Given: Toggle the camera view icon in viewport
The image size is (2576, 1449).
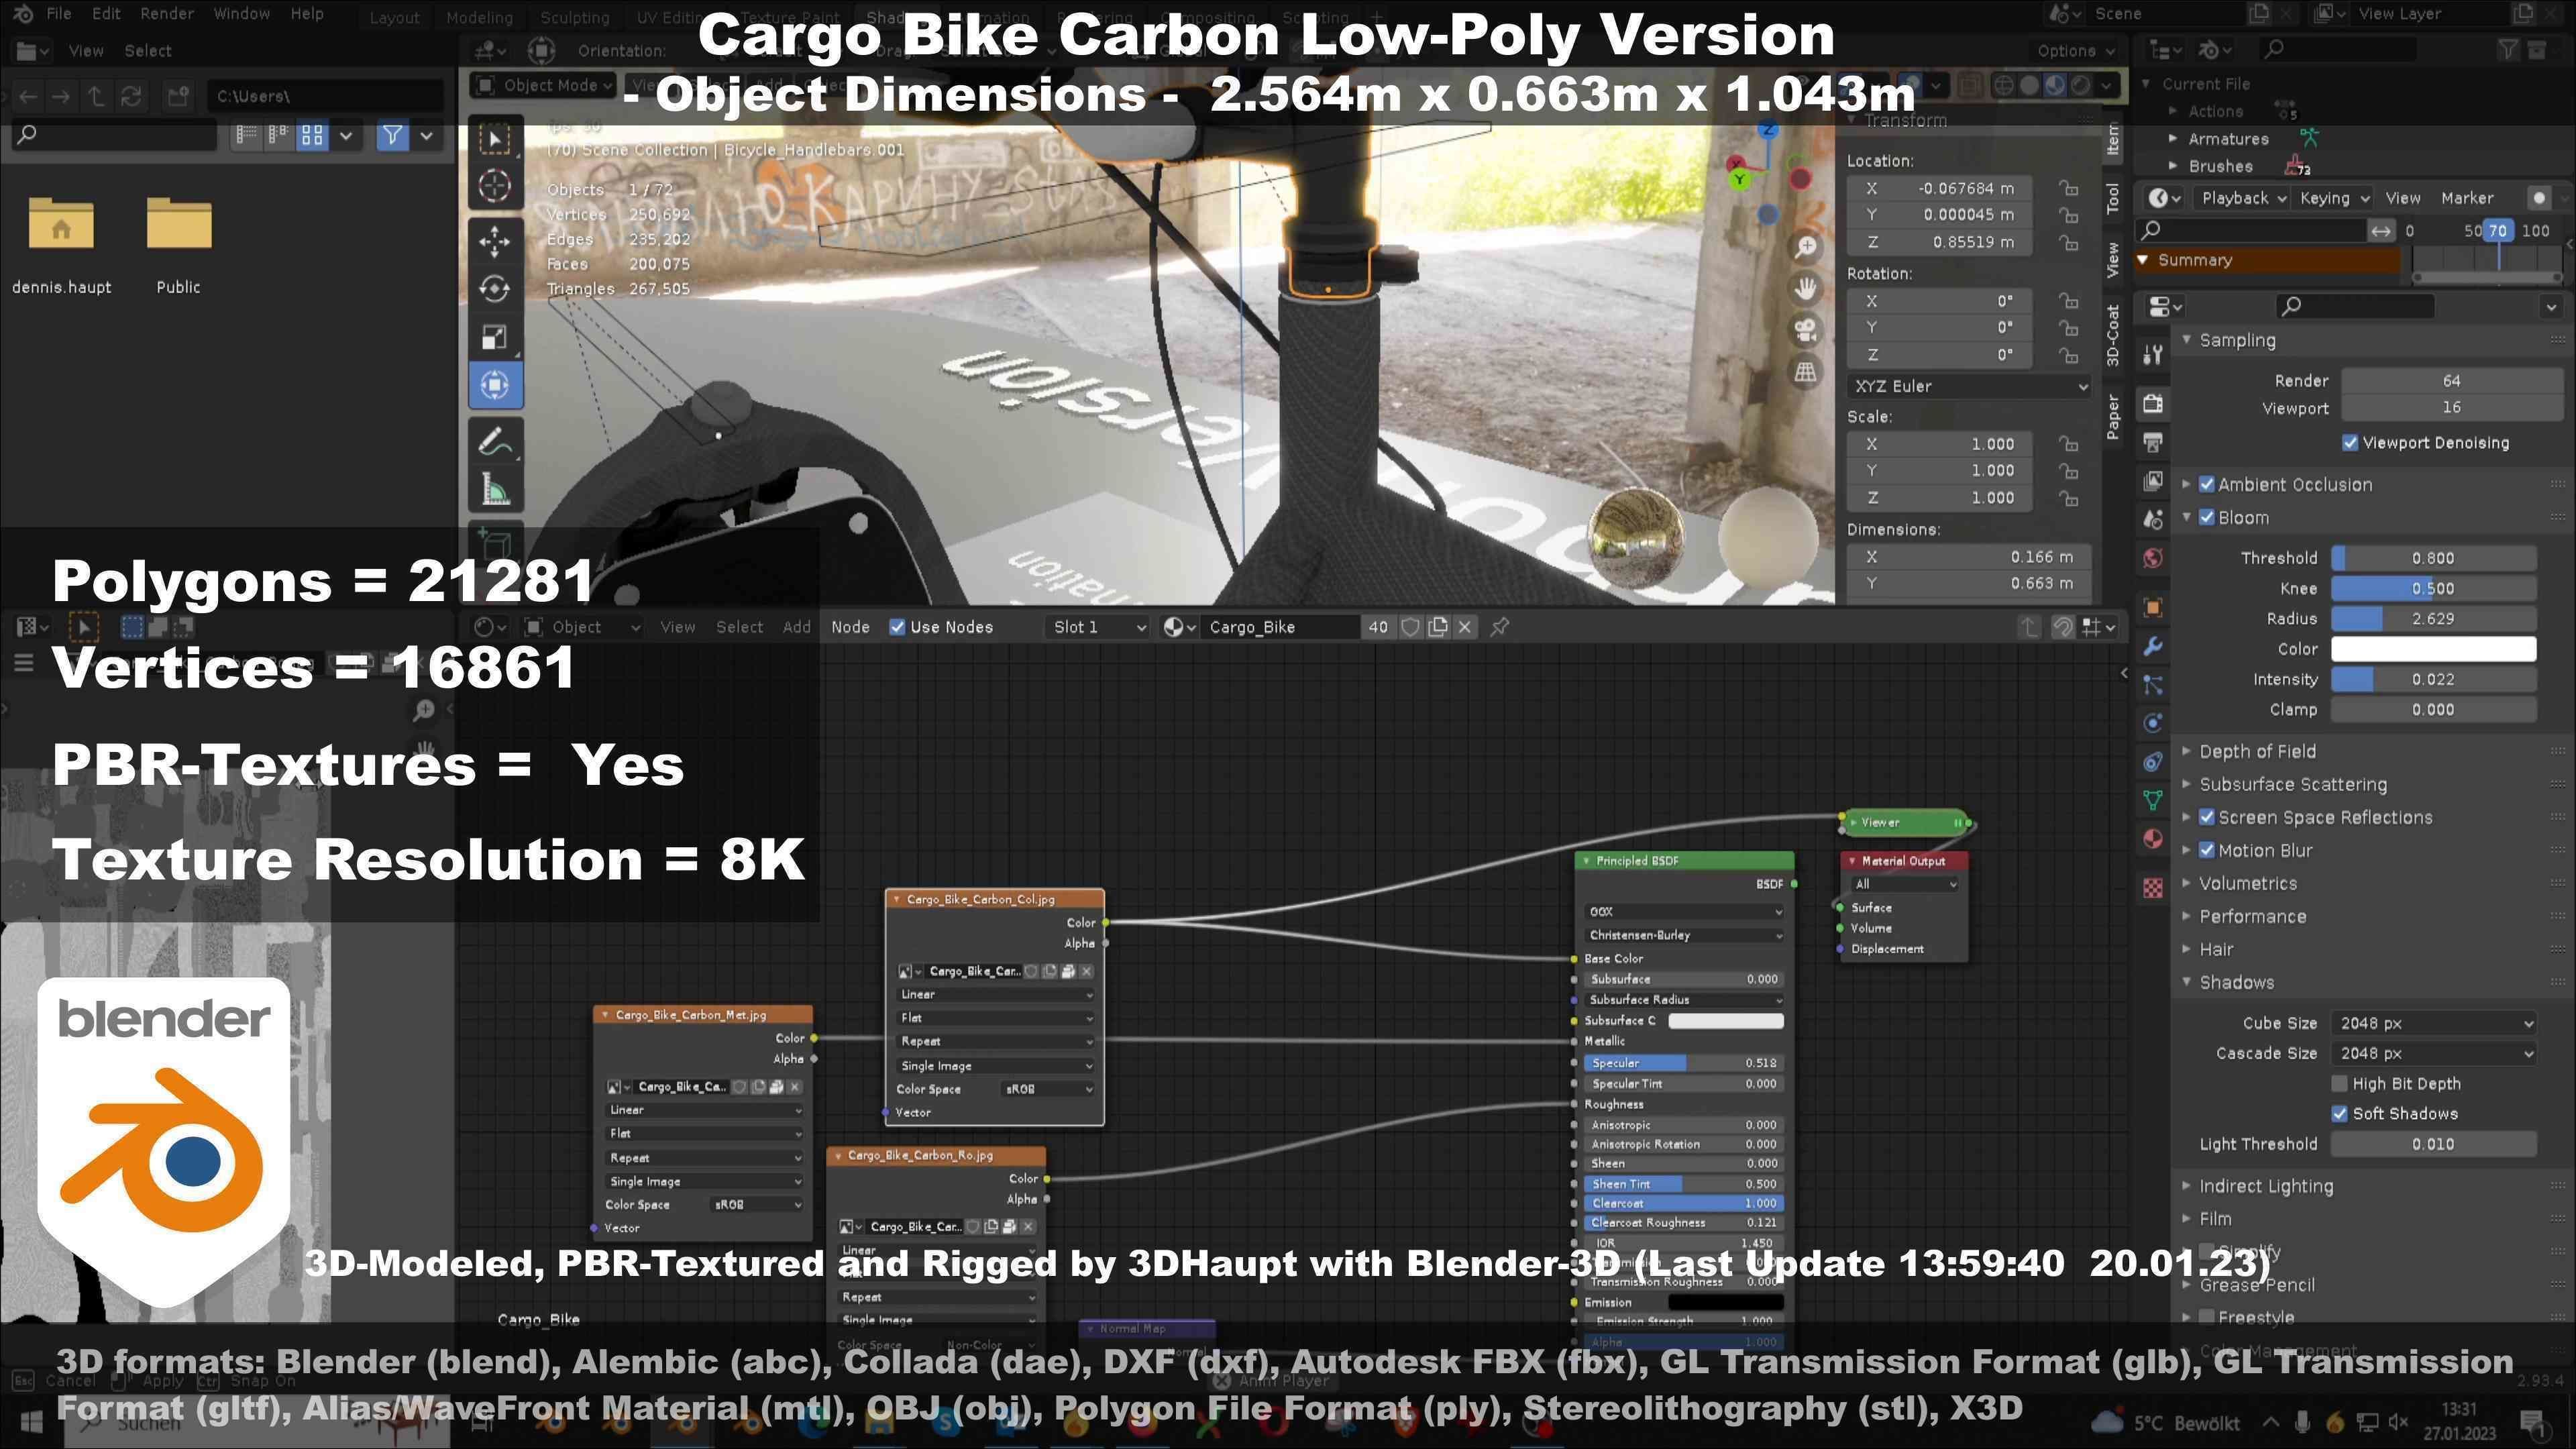Looking at the screenshot, I should coord(1805,331).
